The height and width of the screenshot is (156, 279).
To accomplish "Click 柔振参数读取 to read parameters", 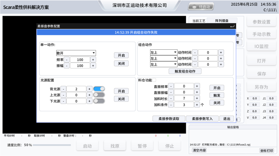I will [x=169, y=118].
